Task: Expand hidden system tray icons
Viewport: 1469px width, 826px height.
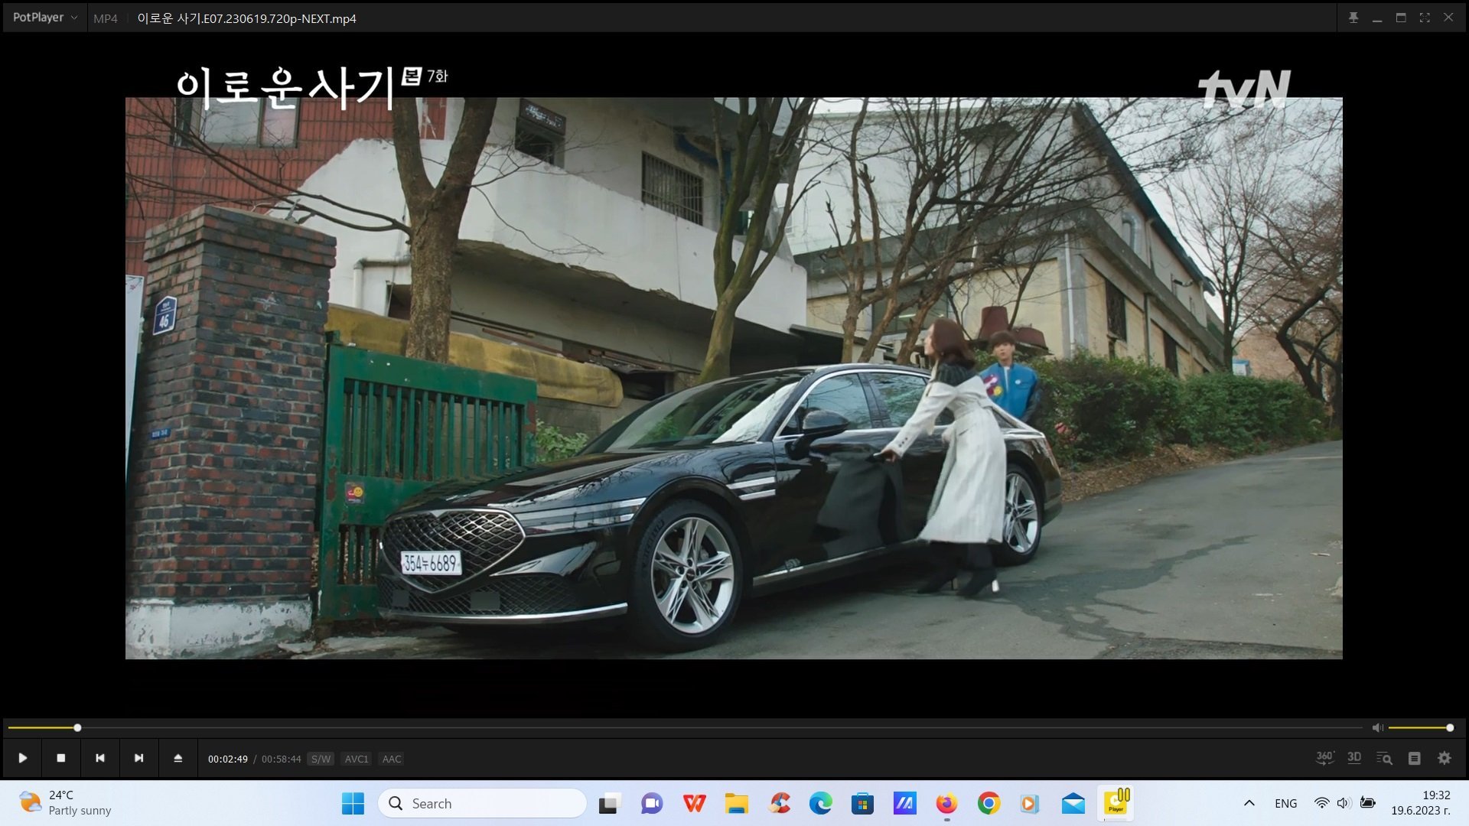Action: click(x=1249, y=803)
